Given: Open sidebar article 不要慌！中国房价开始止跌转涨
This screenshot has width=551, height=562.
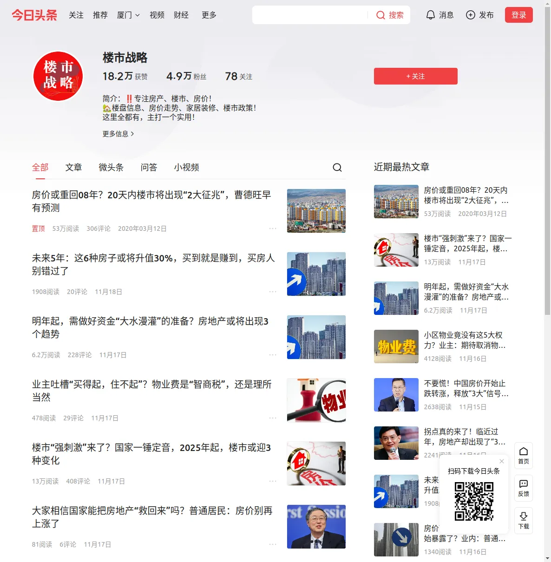Looking at the screenshot, I should click(x=466, y=388).
